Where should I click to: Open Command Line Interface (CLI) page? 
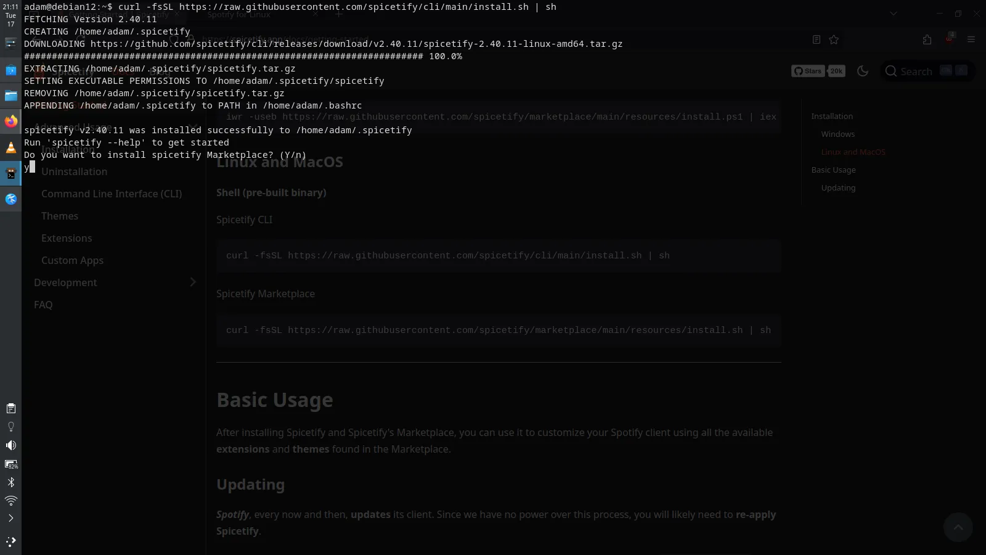[x=112, y=194]
